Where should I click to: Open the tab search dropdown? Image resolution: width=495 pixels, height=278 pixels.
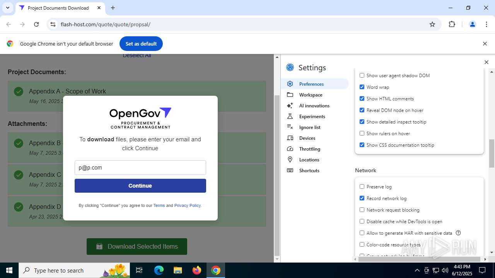[x=7, y=8]
